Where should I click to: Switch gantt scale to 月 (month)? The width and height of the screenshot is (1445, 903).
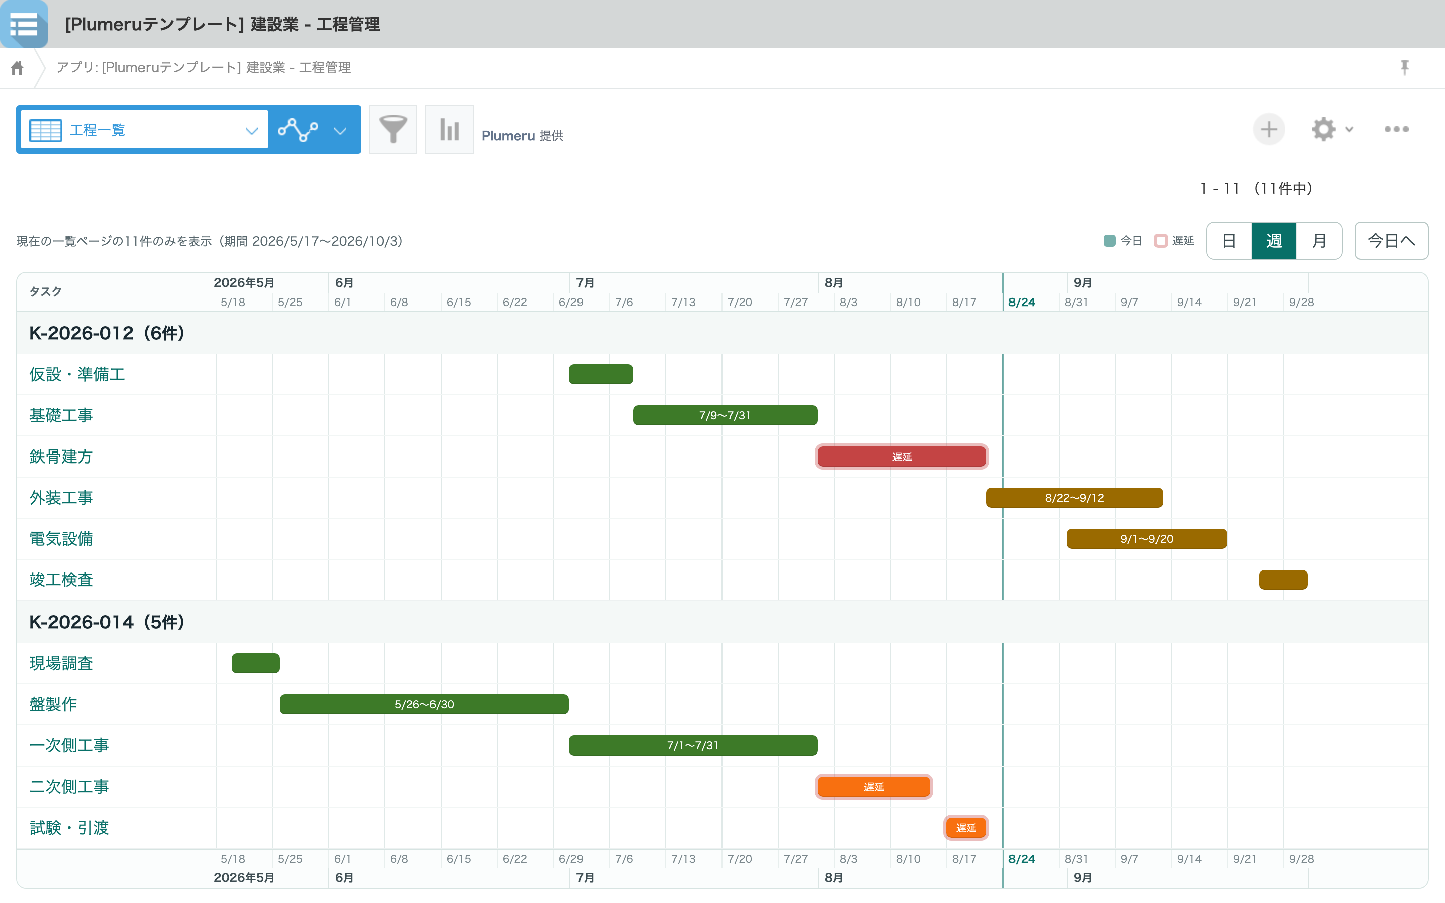click(x=1319, y=241)
